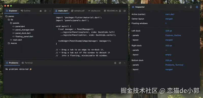Click the bottom dock split-layout icon
203x98 pixels.
pos(115,63)
